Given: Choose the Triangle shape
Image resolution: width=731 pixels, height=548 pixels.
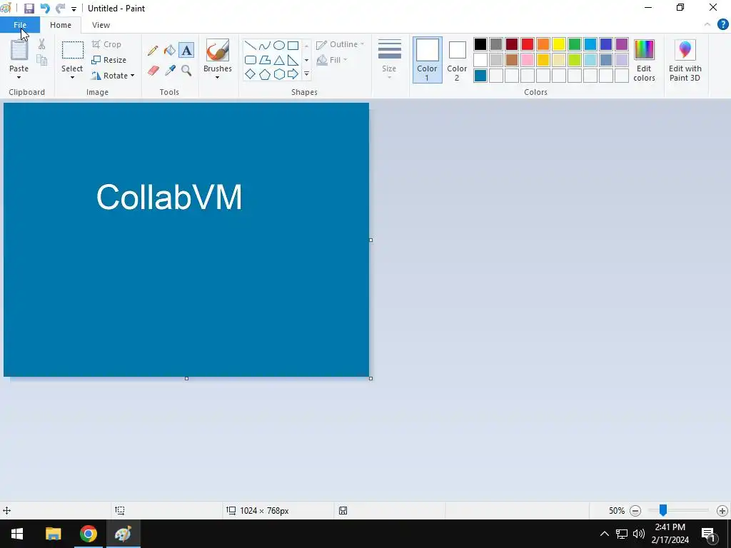Looking at the screenshot, I should click(279, 60).
